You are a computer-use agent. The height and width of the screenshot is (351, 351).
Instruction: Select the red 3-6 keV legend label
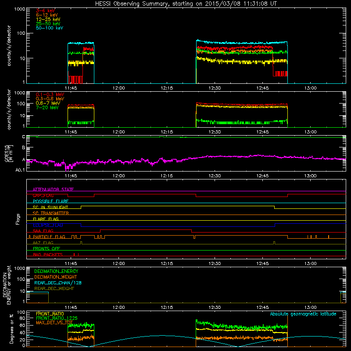pos(46,11)
